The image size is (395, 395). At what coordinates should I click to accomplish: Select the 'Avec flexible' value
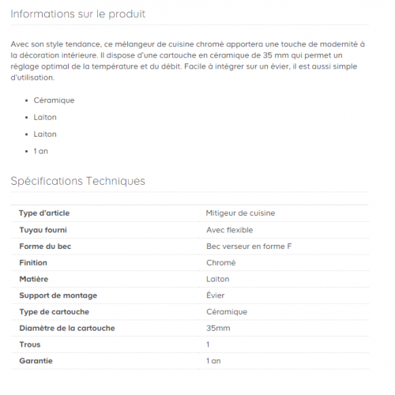(x=230, y=230)
